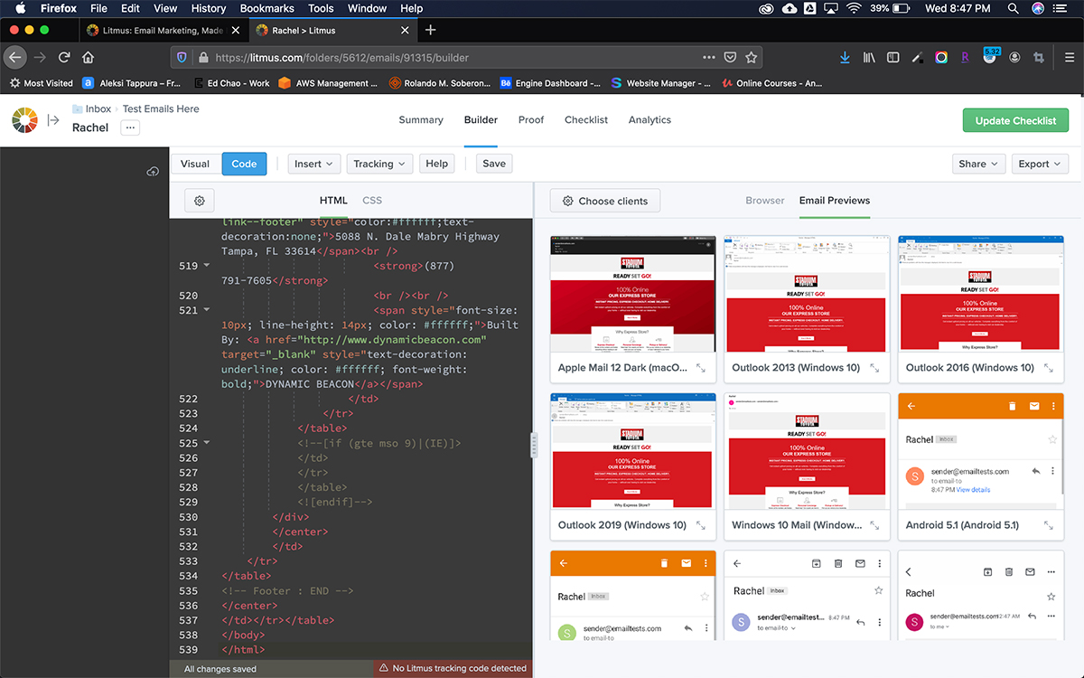Click the Update Checklist button

click(1015, 120)
